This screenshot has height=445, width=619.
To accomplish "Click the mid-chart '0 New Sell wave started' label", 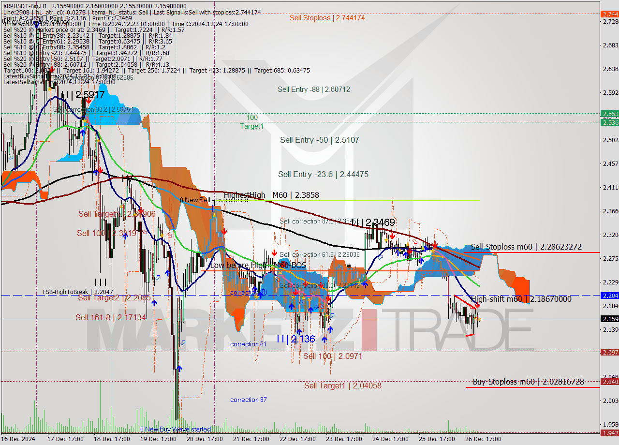I will pyautogui.click(x=215, y=200).
